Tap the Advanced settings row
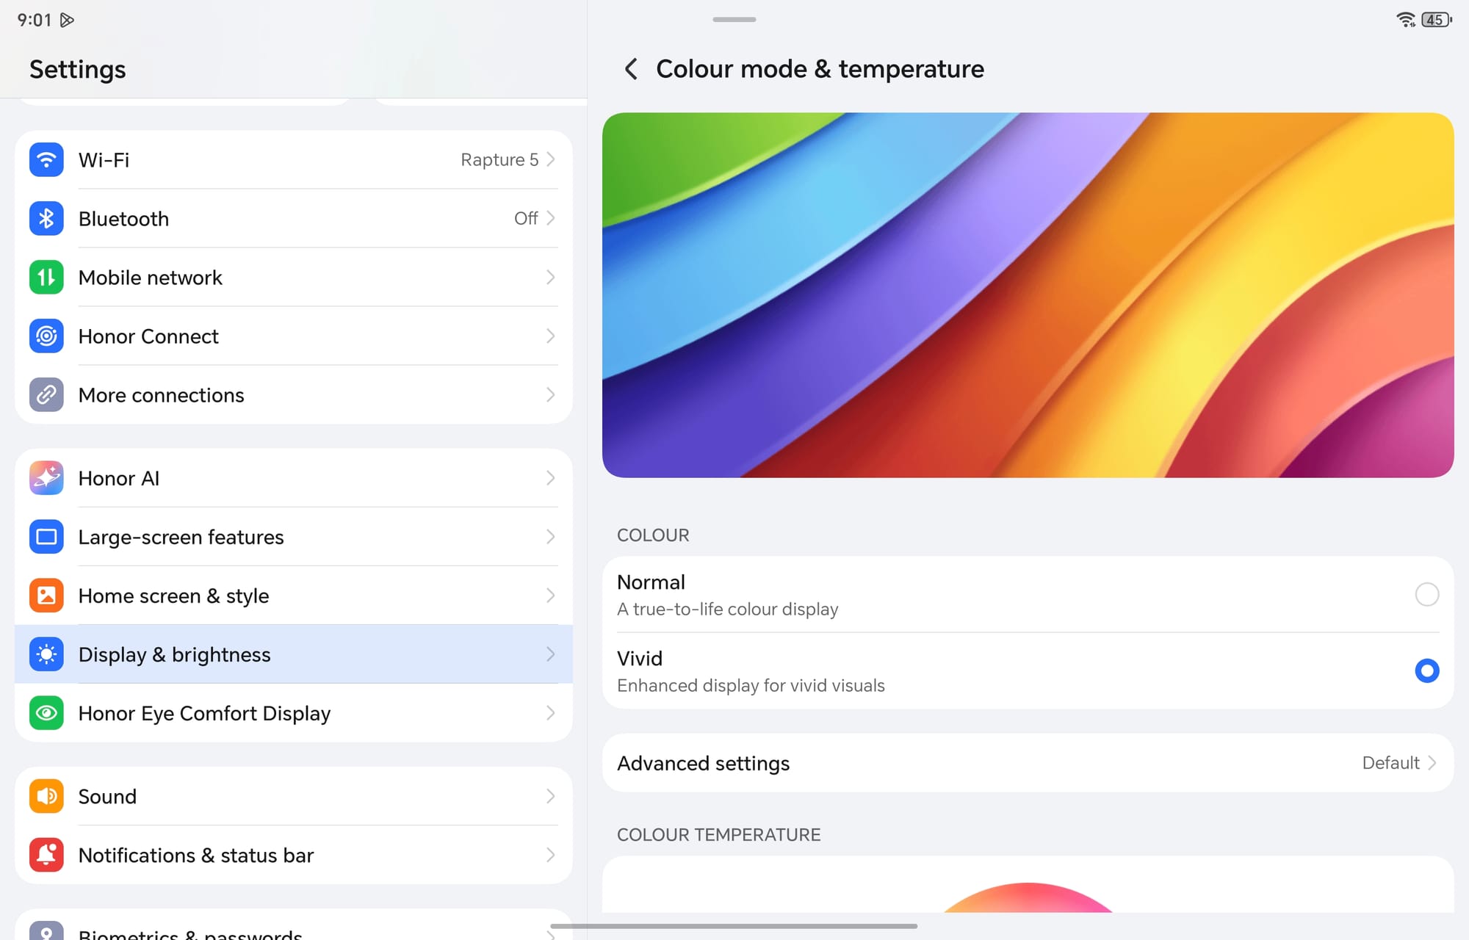This screenshot has width=1469, height=940. click(1028, 763)
